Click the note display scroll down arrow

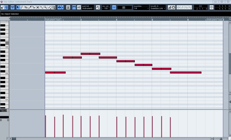click(x=230, y=93)
